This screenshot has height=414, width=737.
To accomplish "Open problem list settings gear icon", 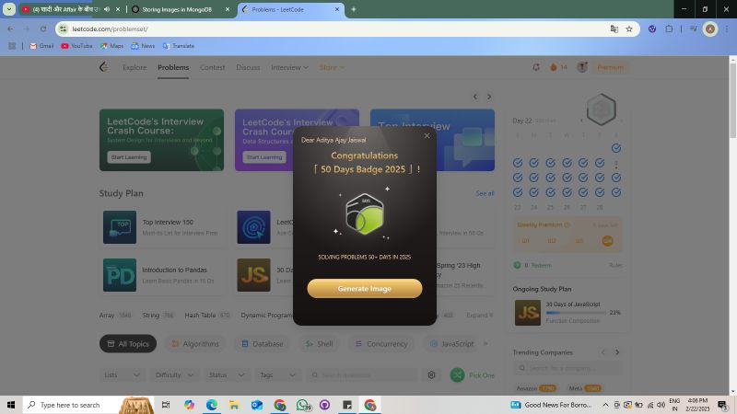I will (x=431, y=374).
